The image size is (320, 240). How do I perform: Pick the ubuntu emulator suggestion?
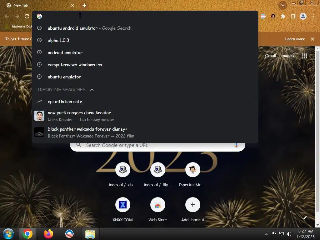point(145,77)
